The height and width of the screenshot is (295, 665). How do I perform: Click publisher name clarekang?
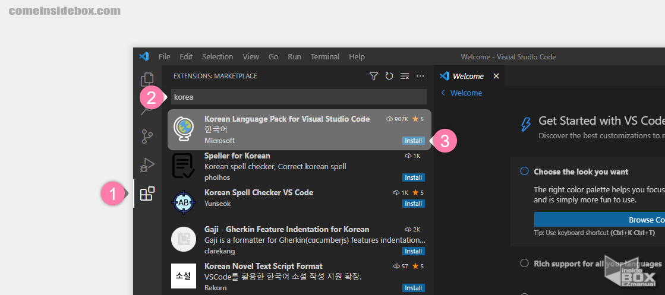(x=220, y=251)
